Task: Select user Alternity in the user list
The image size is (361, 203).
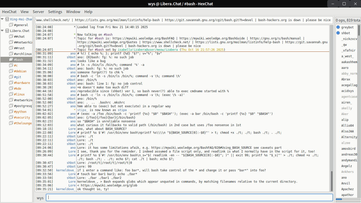Action: [x=349, y=137]
